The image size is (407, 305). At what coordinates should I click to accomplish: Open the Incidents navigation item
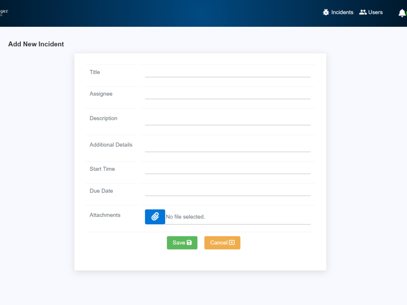pos(342,12)
